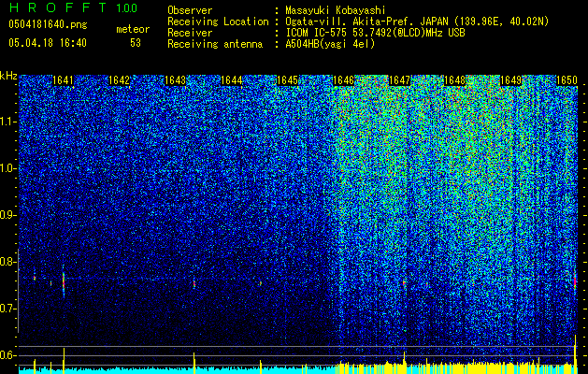The image size is (588, 374).
Task: Click the 0.7 kHz axis label
Action: pos(7,309)
